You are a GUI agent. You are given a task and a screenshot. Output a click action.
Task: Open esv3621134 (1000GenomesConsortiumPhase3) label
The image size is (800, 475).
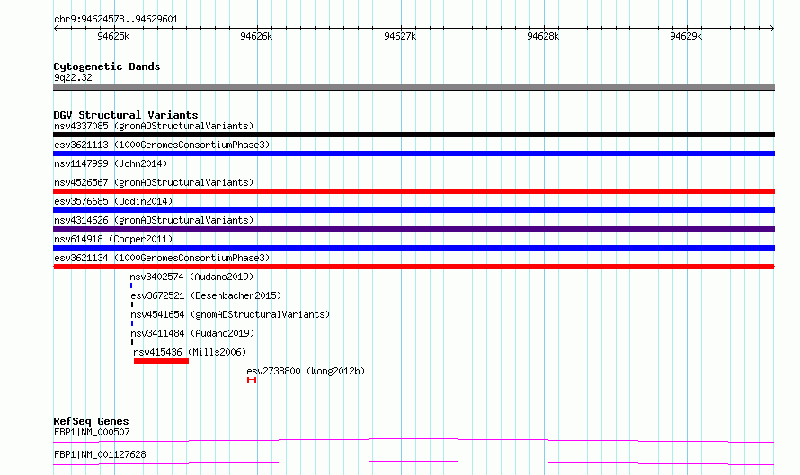coord(162,258)
